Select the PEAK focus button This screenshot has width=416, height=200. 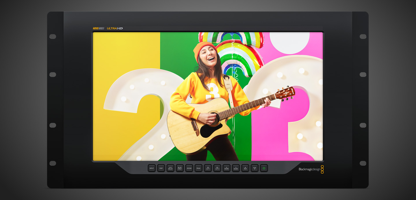tap(198, 168)
